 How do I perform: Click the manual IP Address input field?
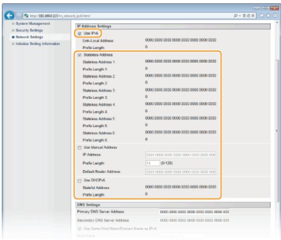pos(181,155)
